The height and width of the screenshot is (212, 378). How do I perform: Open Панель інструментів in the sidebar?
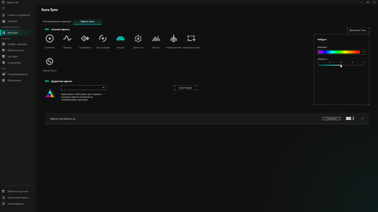point(18,15)
